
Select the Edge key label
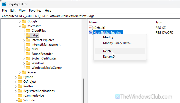pos(35,35)
